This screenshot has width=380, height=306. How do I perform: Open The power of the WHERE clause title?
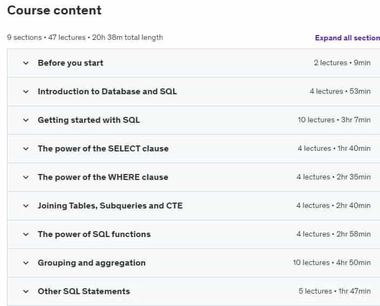click(103, 177)
